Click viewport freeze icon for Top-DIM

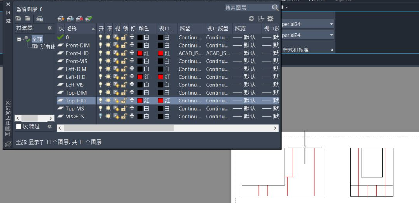coord(116,93)
